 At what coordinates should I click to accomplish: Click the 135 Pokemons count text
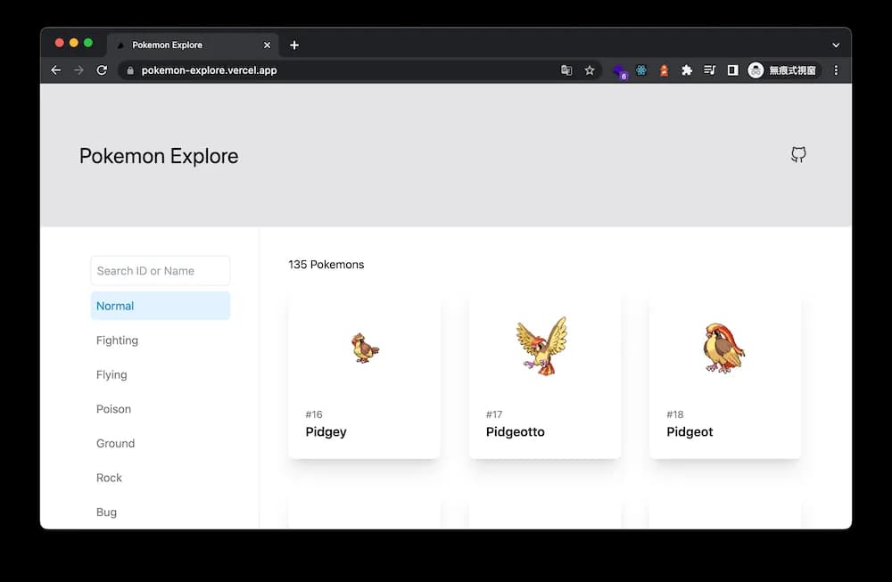[x=326, y=265]
